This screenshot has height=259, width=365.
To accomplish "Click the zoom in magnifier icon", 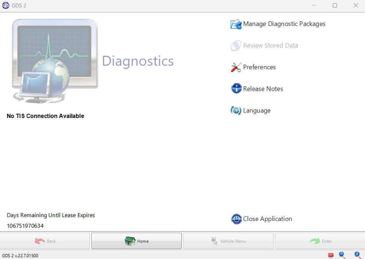I will tap(357, 255).
